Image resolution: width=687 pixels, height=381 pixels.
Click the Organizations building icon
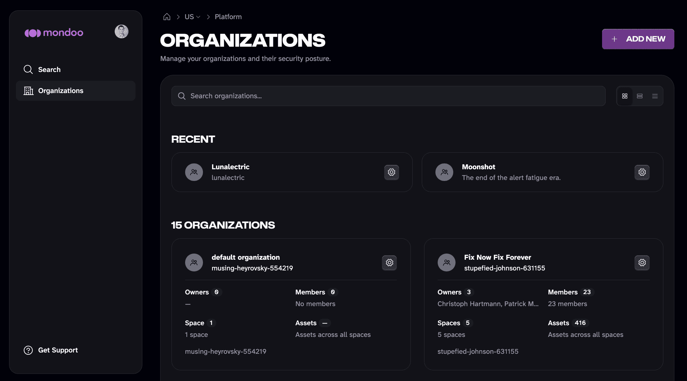(29, 91)
